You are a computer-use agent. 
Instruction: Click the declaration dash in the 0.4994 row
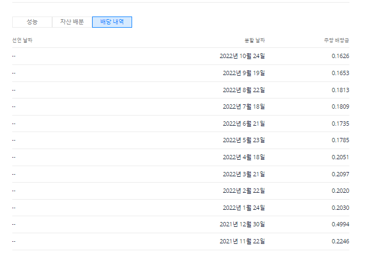click(14, 224)
